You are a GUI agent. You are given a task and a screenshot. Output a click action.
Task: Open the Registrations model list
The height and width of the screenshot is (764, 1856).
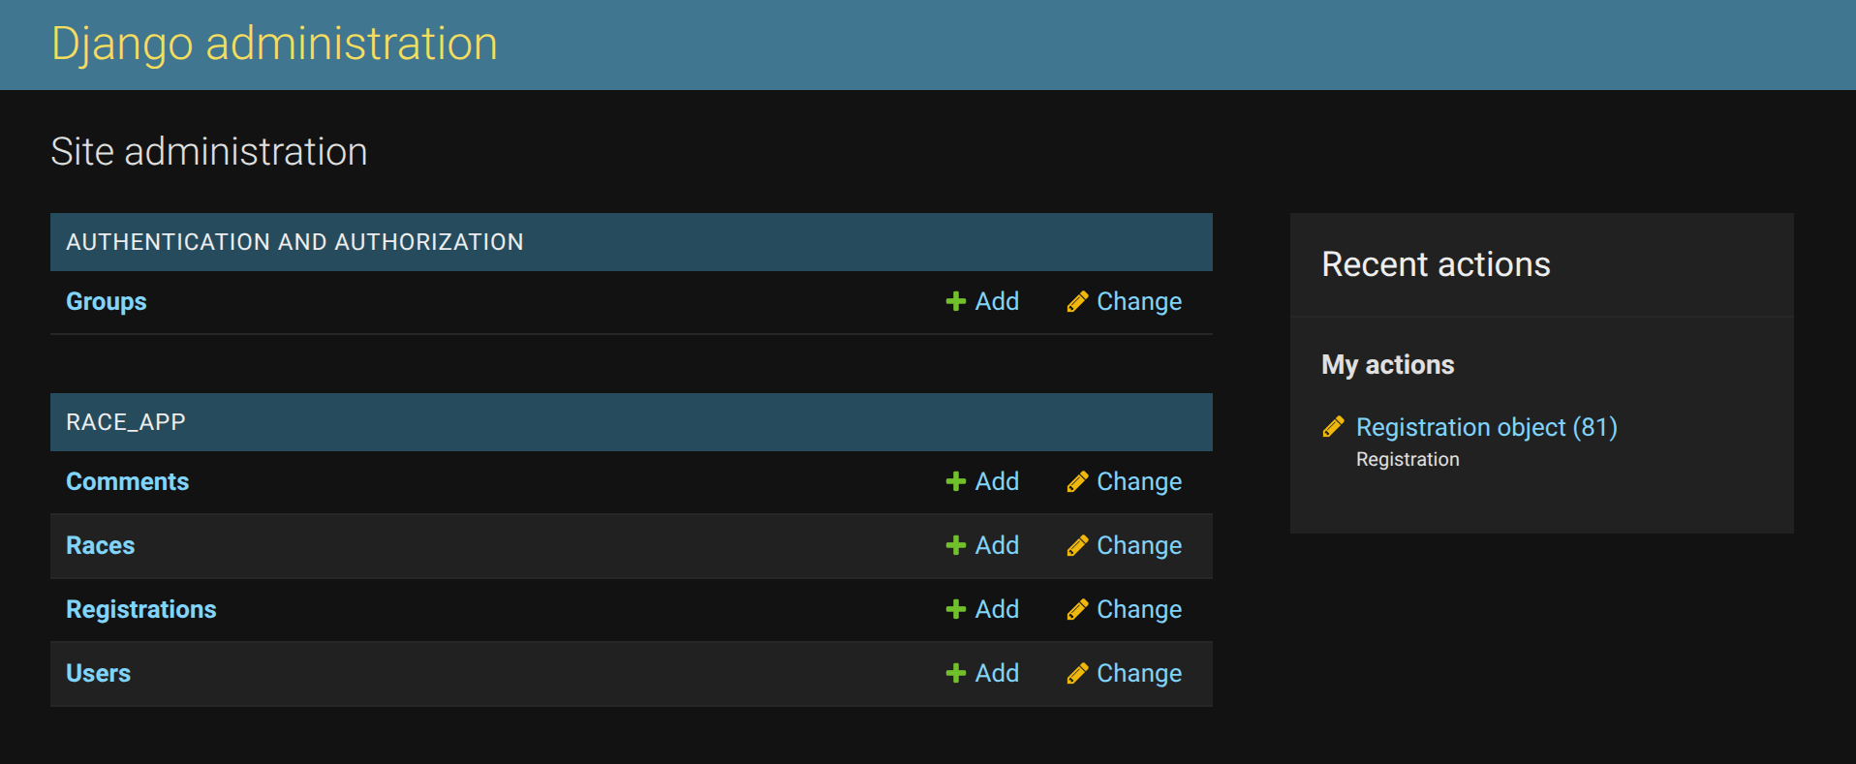[140, 610]
